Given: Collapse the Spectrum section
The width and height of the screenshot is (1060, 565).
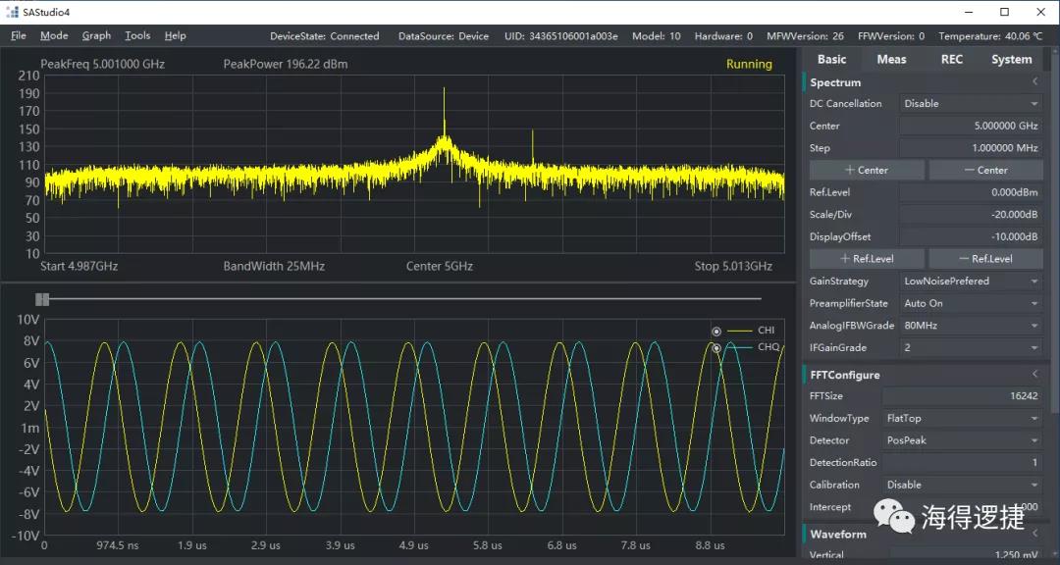Looking at the screenshot, I should tap(1034, 81).
